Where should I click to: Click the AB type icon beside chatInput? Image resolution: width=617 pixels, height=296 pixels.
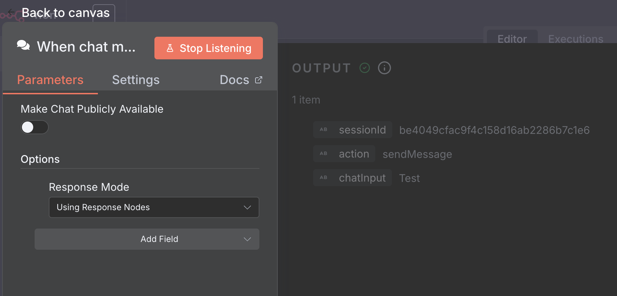pyautogui.click(x=324, y=178)
